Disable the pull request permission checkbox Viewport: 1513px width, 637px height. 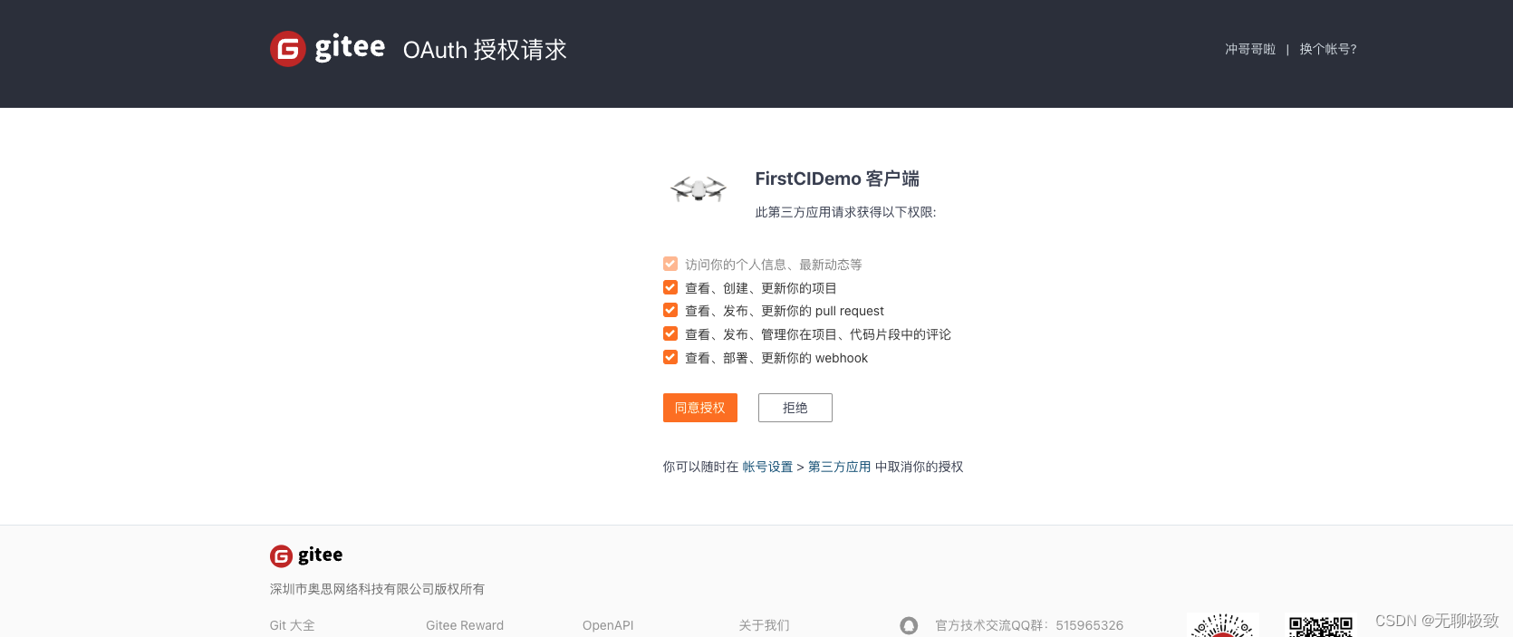tap(670, 310)
